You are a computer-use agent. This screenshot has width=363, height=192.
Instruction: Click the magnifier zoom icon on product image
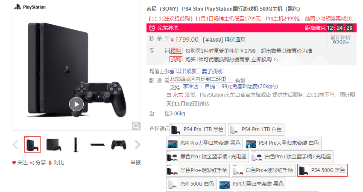tap(136, 126)
